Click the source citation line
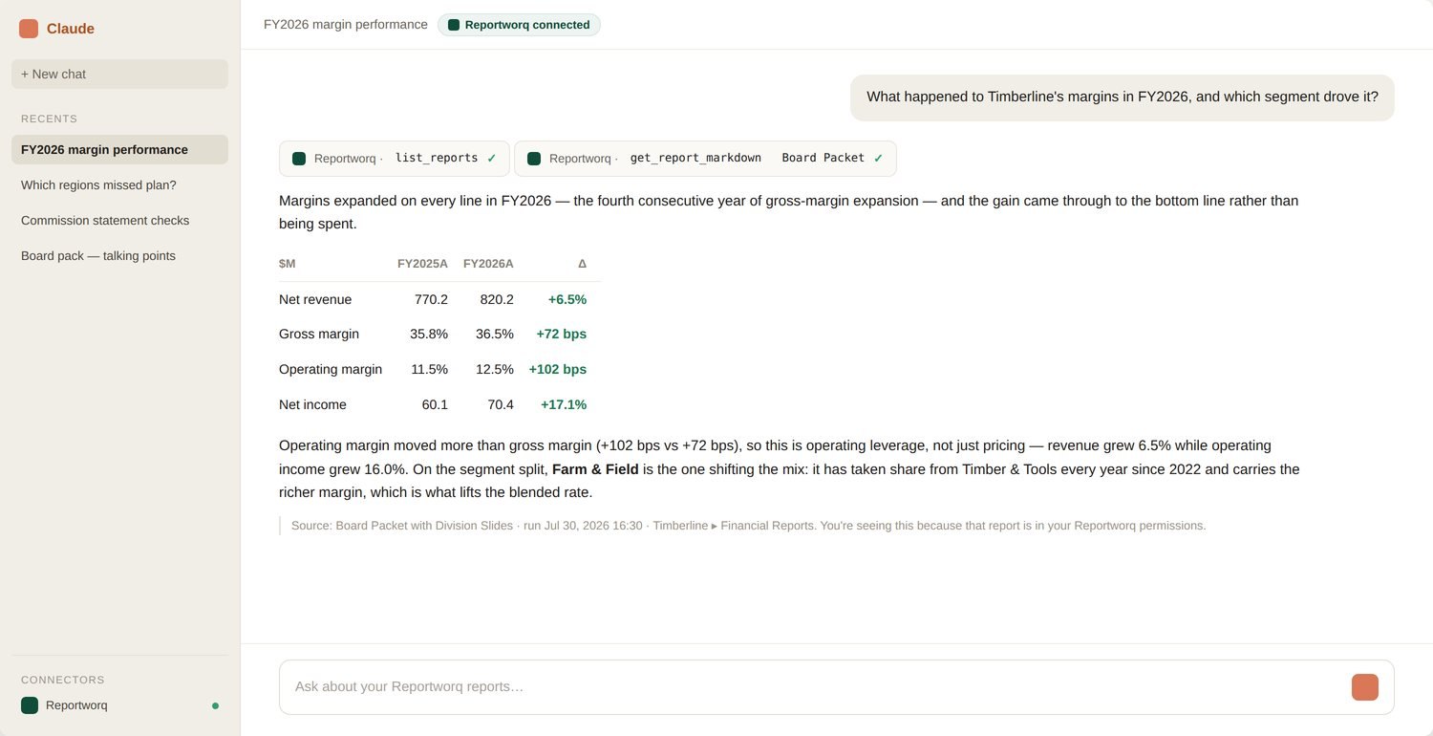1433x736 pixels. [748, 526]
